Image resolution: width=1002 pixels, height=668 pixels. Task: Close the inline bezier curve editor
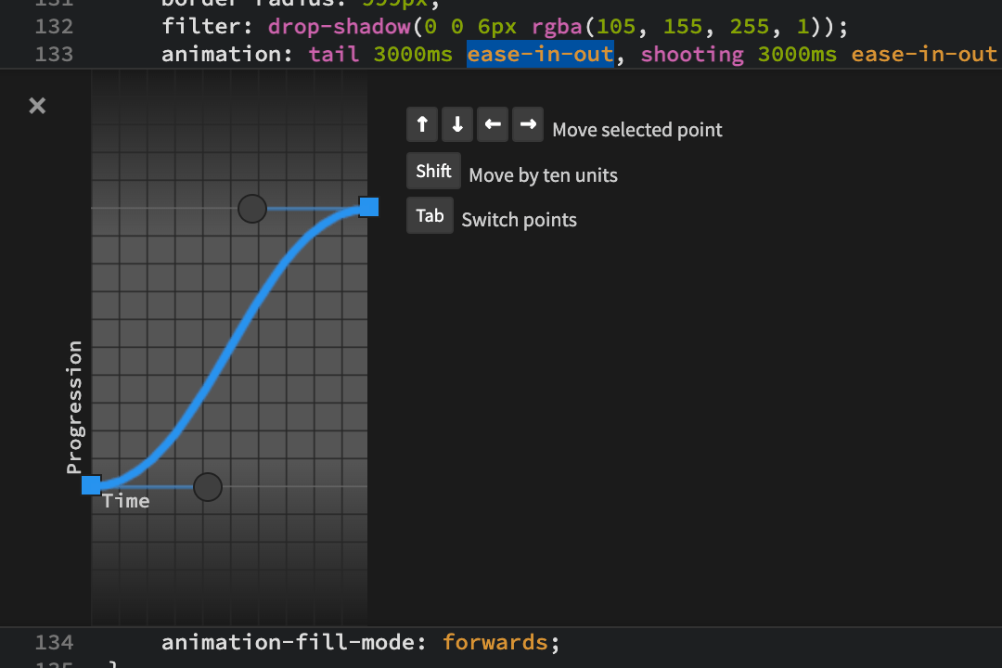point(37,106)
